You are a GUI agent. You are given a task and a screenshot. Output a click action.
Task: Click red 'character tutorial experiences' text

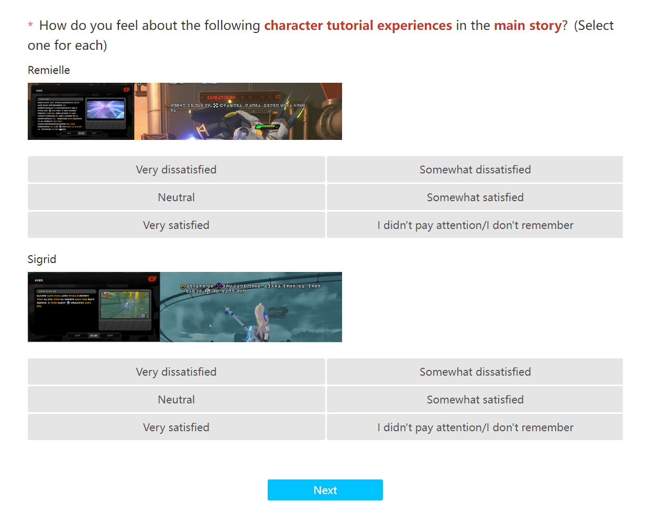[x=358, y=25]
